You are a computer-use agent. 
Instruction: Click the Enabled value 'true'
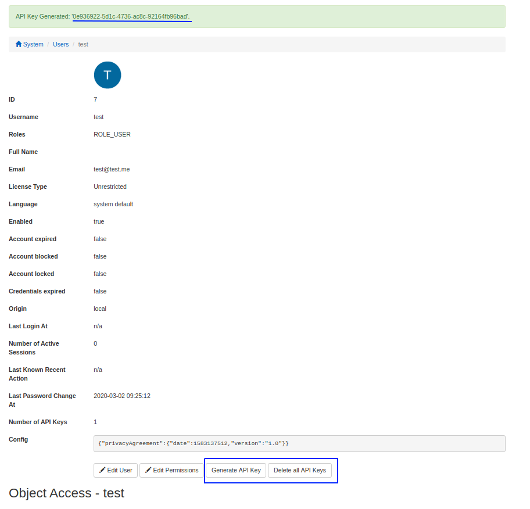[x=99, y=221]
